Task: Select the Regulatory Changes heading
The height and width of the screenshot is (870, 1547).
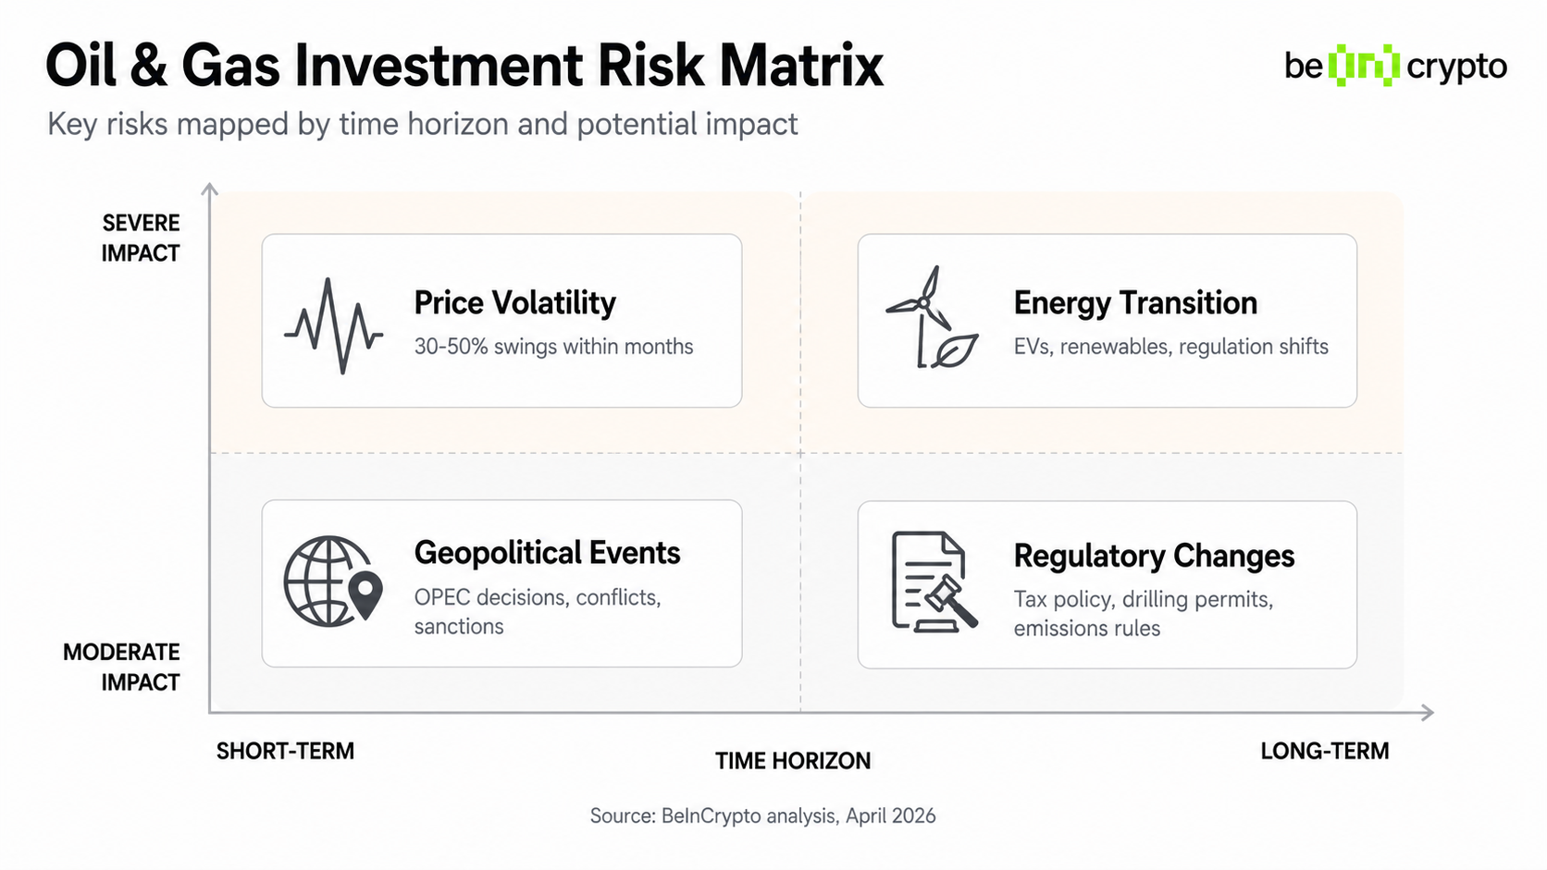Action: coord(1154,556)
